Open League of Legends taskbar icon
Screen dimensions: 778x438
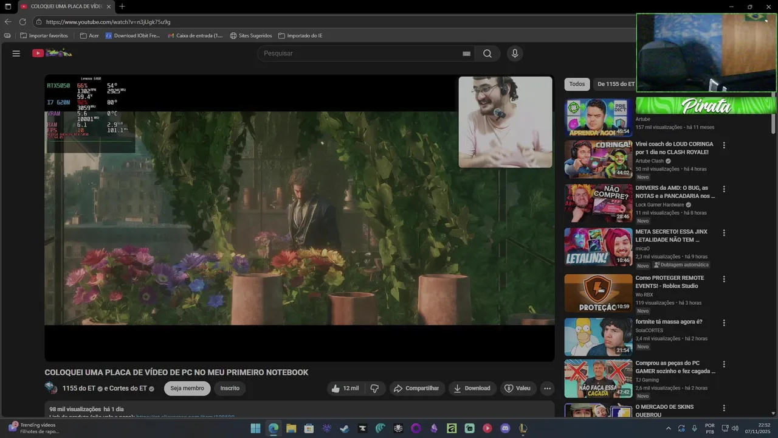click(523, 428)
